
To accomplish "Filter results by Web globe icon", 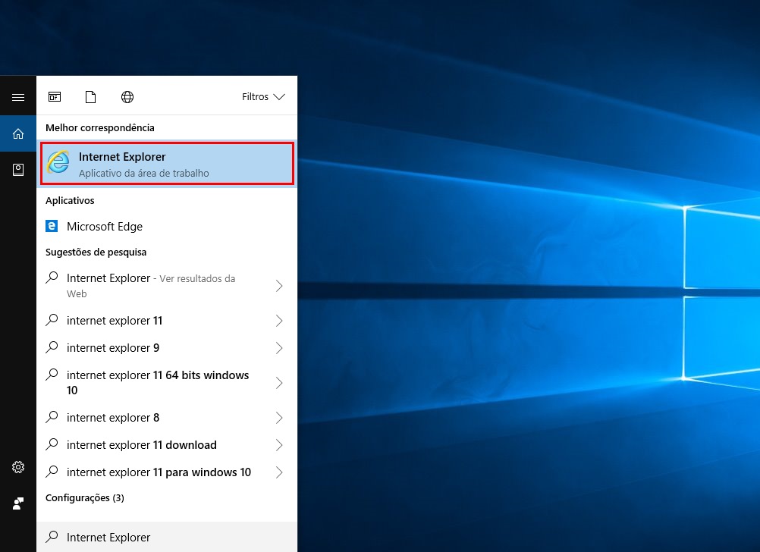I will tap(127, 97).
